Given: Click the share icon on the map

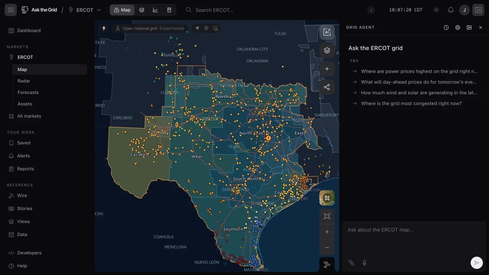Looking at the screenshot, I should coord(327,87).
